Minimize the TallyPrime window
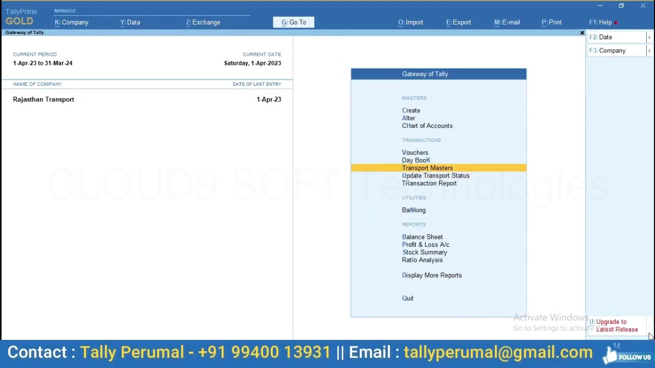Image resolution: width=655 pixels, height=368 pixels. (600, 6)
